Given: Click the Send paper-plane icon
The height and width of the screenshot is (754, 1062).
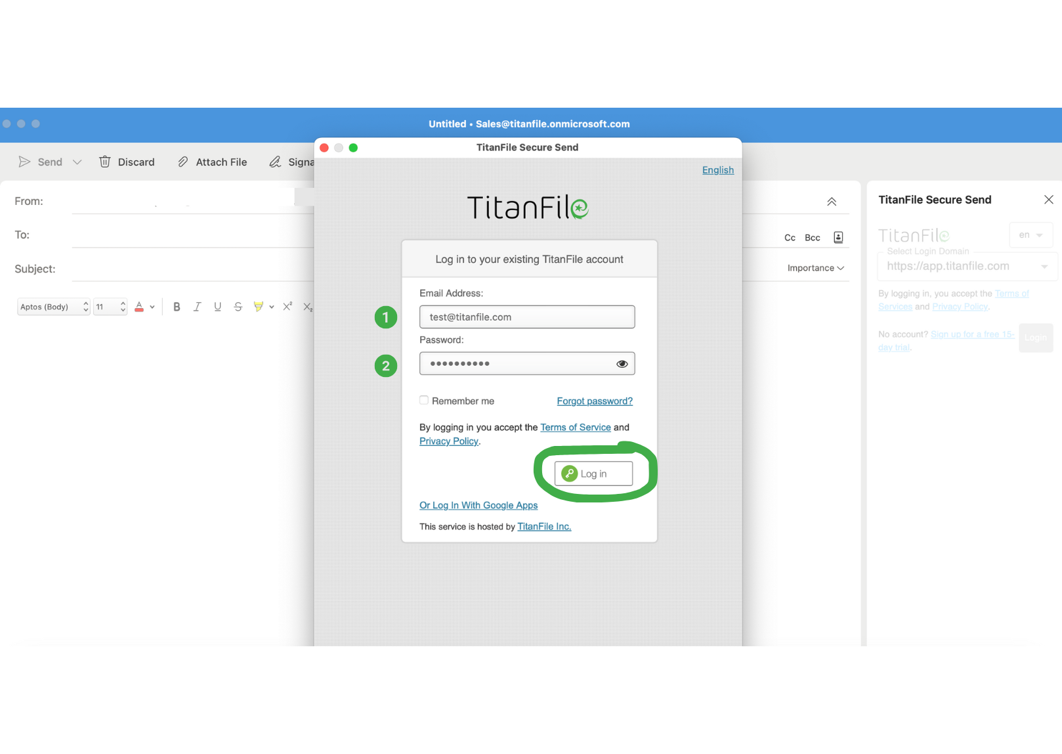Looking at the screenshot, I should click(x=24, y=162).
